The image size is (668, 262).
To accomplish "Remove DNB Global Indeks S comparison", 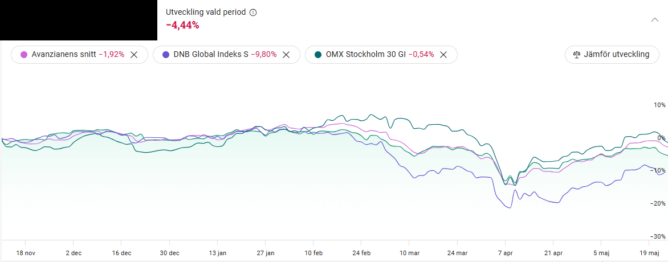I will point(287,55).
